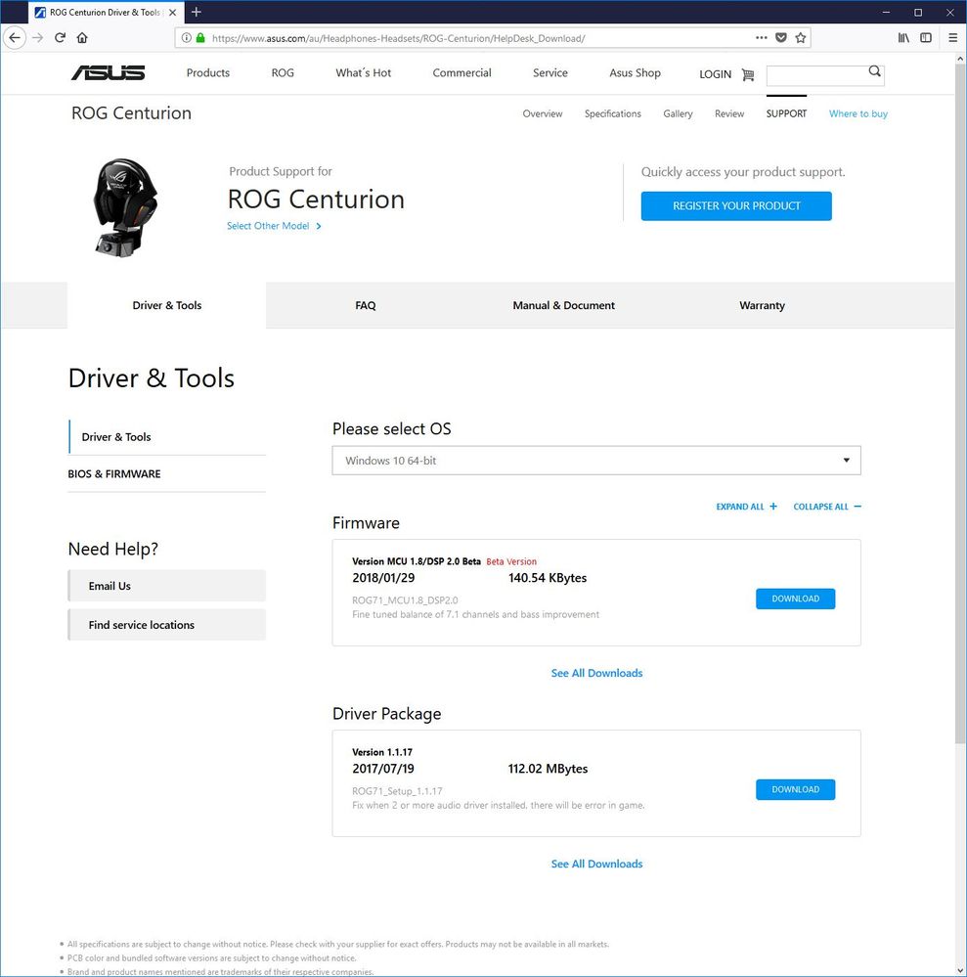Toggle the browser sidebar
The image size is (967, 977).
[x=926, y=38]
